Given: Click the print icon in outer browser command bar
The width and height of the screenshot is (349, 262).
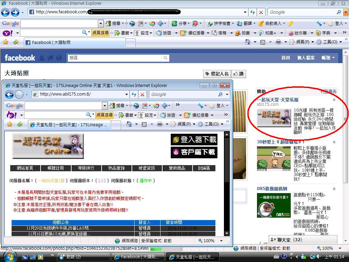Looking at the screenshot, I should (278, 42).
